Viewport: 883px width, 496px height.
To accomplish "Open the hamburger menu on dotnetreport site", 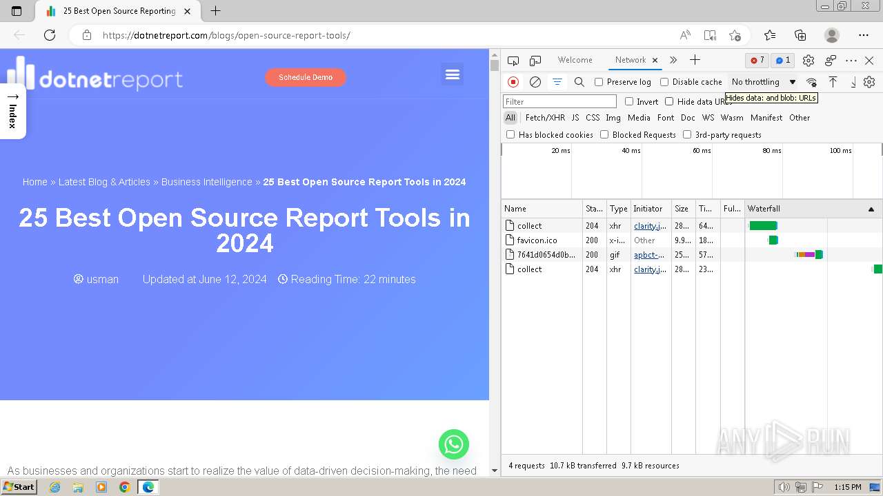I will pos(453,74).
